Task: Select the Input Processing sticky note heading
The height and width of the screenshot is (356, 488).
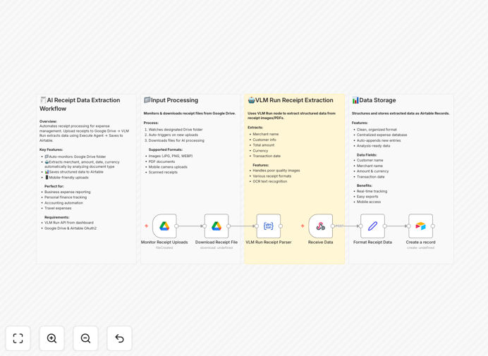Action: [x=171, y=100]
